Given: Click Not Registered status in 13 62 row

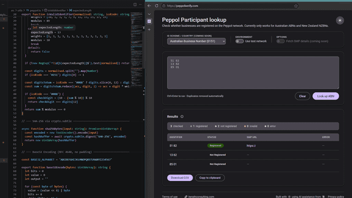Looking at the screenshot, I should click(x=218, y=155).
